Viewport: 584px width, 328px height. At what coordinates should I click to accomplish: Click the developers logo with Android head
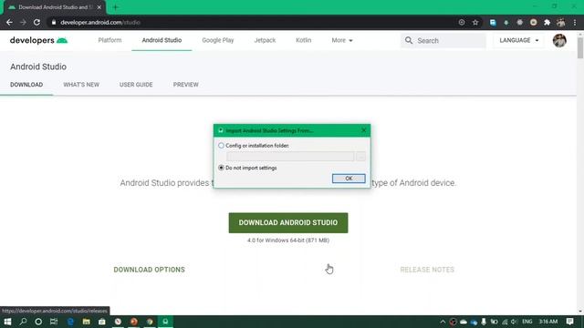(x=38, y=40)
